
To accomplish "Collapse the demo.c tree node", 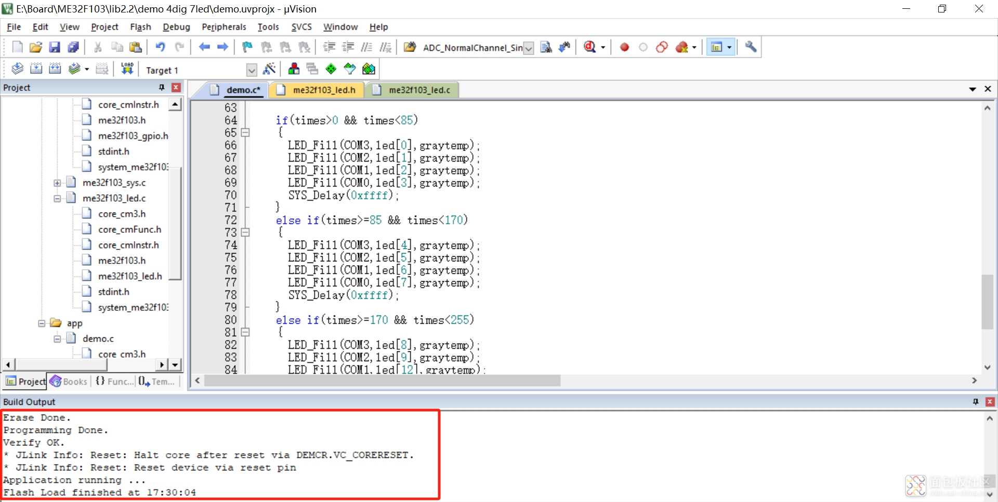I will [57, 339].
